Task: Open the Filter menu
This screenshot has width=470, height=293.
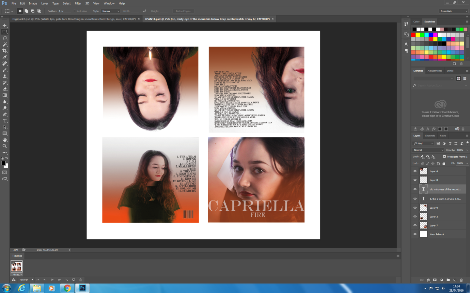Action: click(78, 3)
